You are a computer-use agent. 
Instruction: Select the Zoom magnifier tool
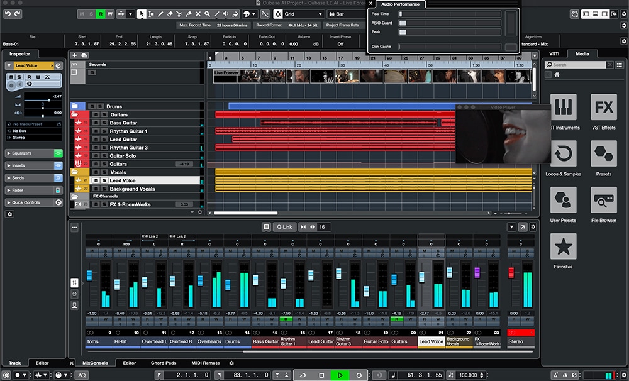pyautogui.click(x=208, y=14)
